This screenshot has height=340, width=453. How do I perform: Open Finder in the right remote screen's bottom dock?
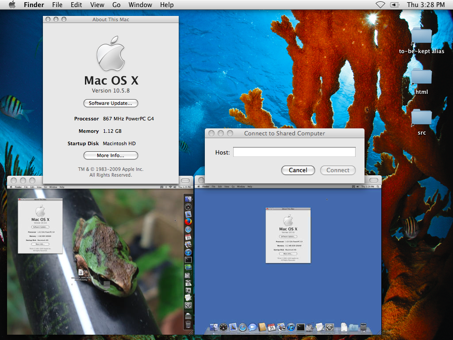[x=214, y=327]
